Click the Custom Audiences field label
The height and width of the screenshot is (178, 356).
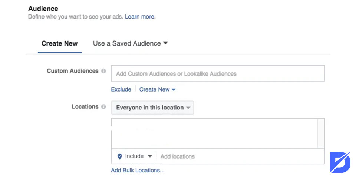point(72,71)
